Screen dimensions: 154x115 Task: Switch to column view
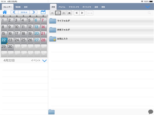[64, 13]
